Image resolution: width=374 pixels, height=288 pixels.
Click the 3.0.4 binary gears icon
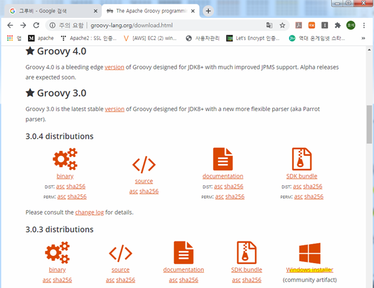[65, 159]
